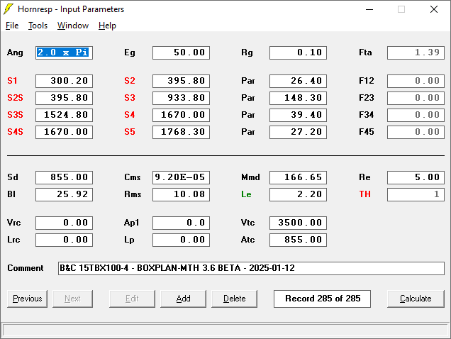Click the Par field with 148.30
Image resolution: width=451 pixels, height=339 pixels.
(298, 98)
